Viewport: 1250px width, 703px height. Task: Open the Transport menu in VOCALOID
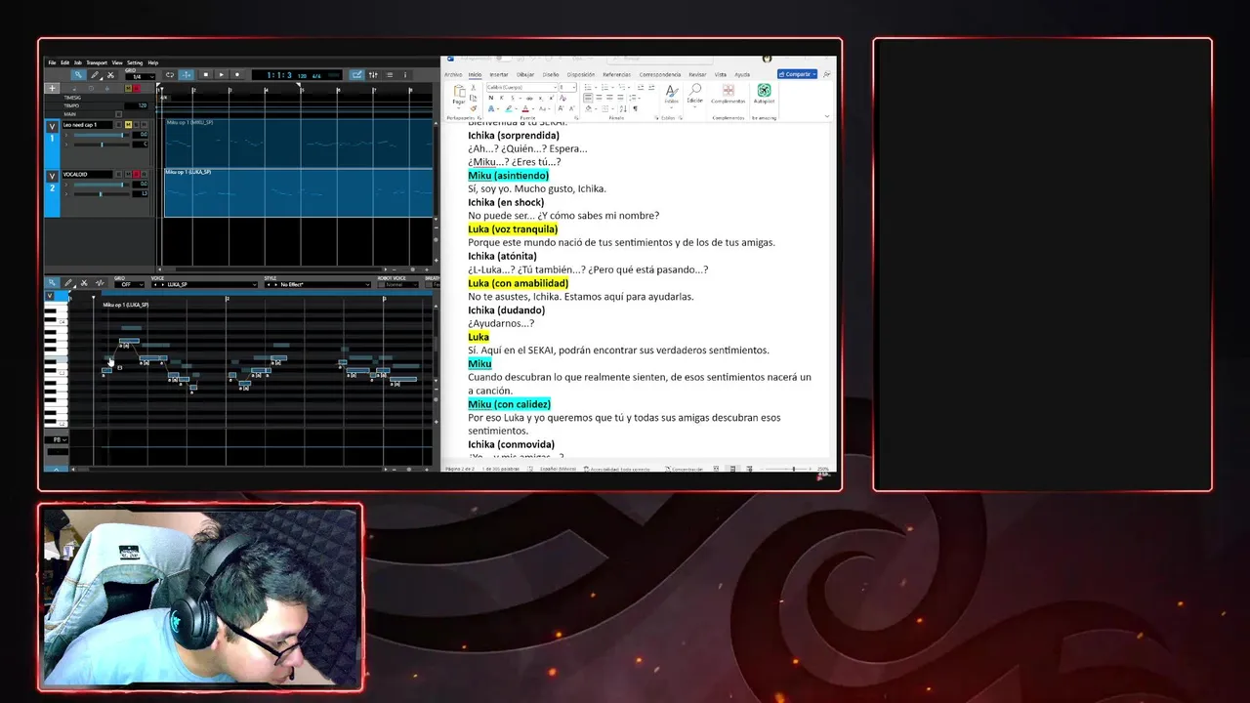97,62
